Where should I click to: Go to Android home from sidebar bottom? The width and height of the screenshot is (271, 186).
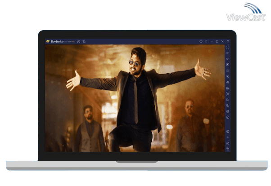(228, 143)
